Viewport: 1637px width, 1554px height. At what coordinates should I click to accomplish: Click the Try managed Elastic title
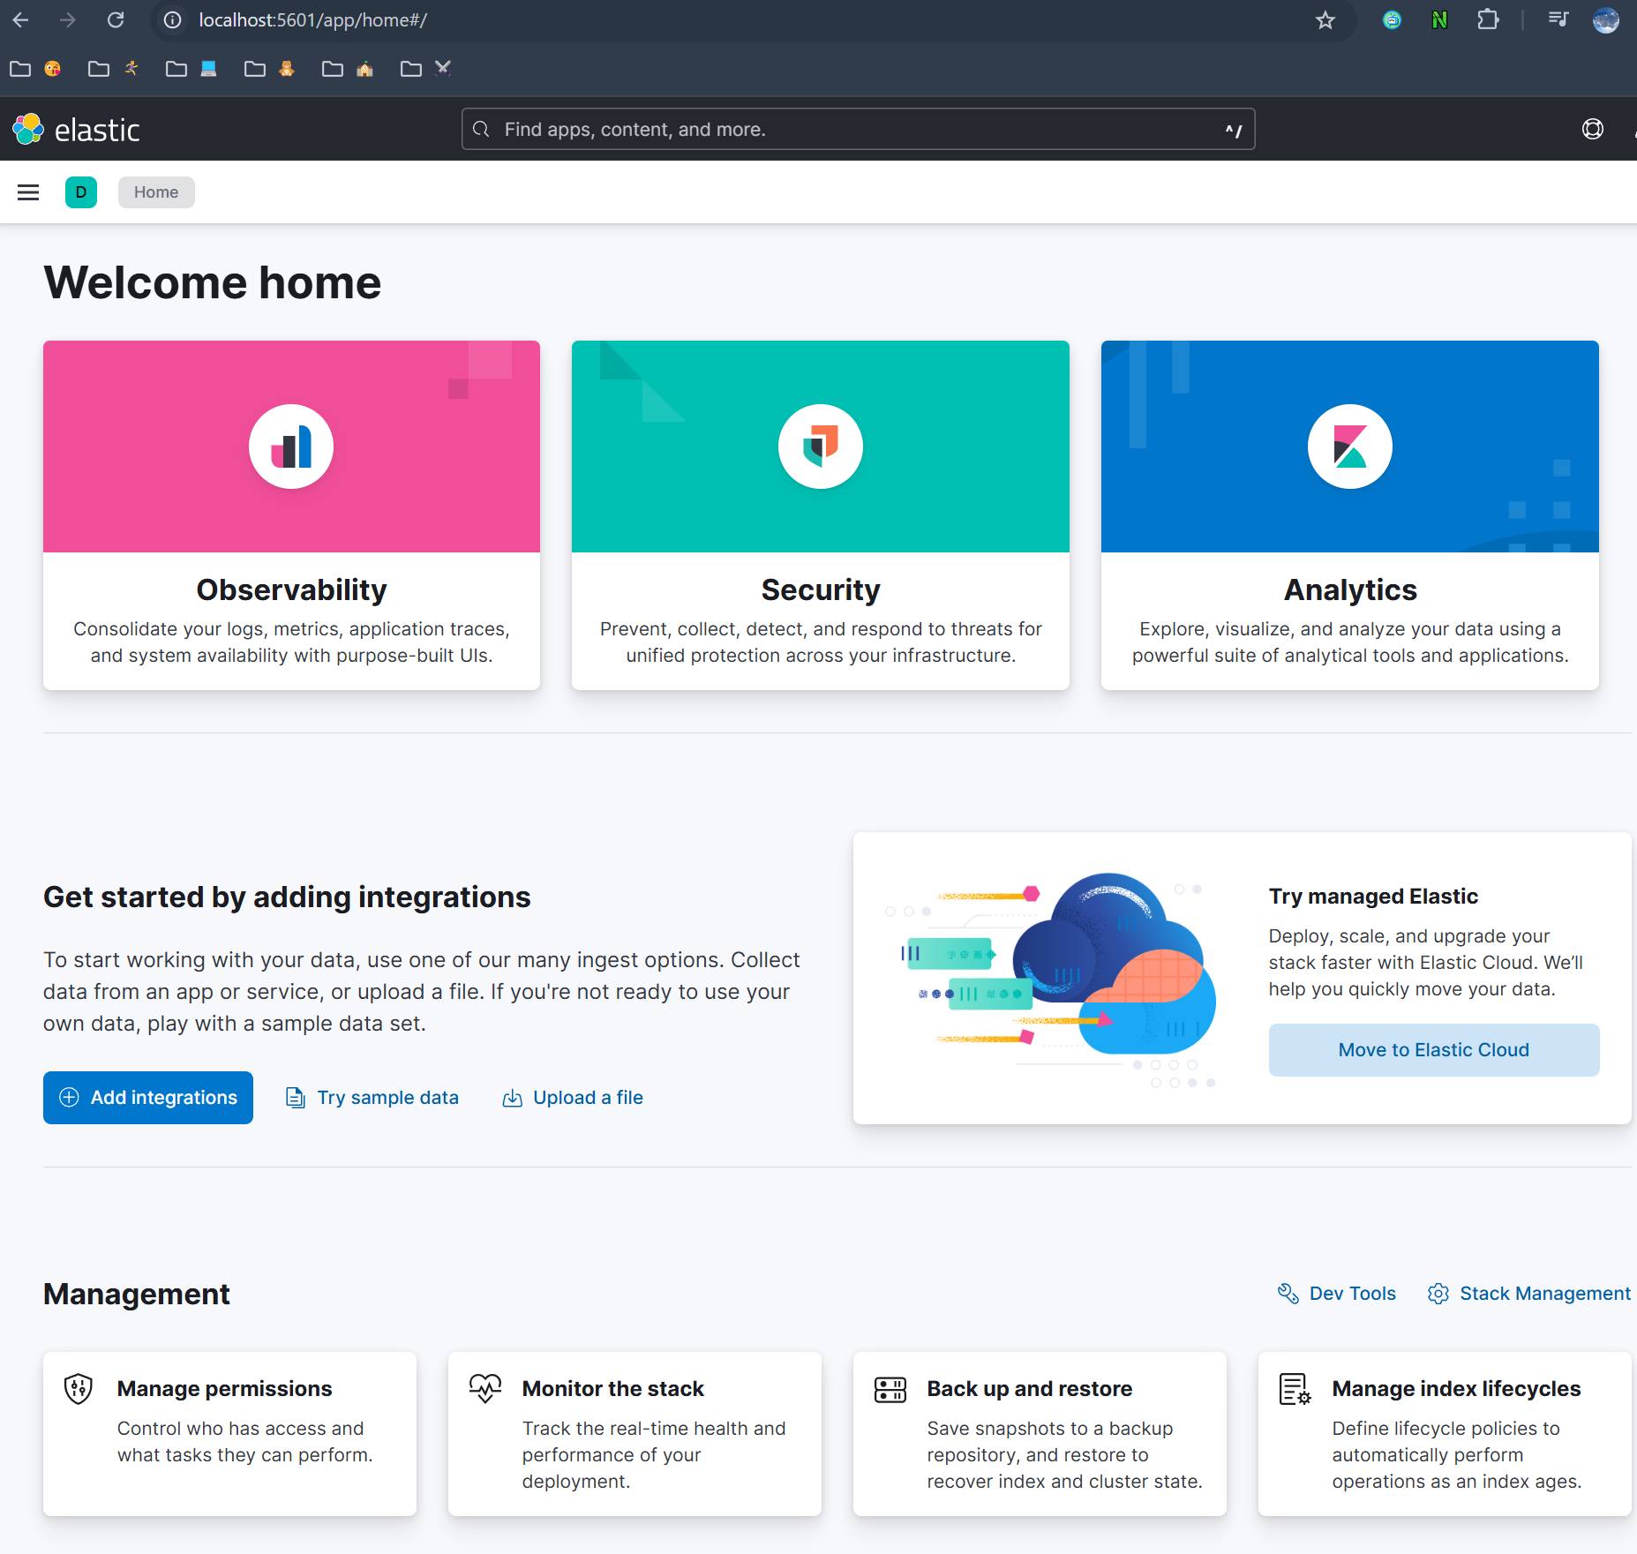(1373, 897)
